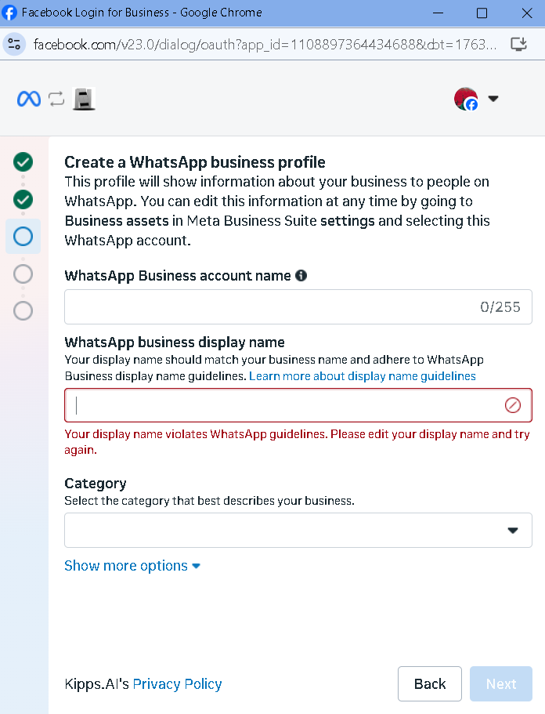545x714 pixels.
Task: Open Learn more about display name guidelines
Action: point(362,376)
